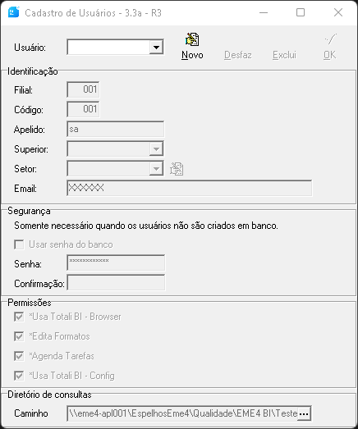358x429 pixels.
Task: Toggle Usa Totali BI - Config checkbox
Action: 19,376
